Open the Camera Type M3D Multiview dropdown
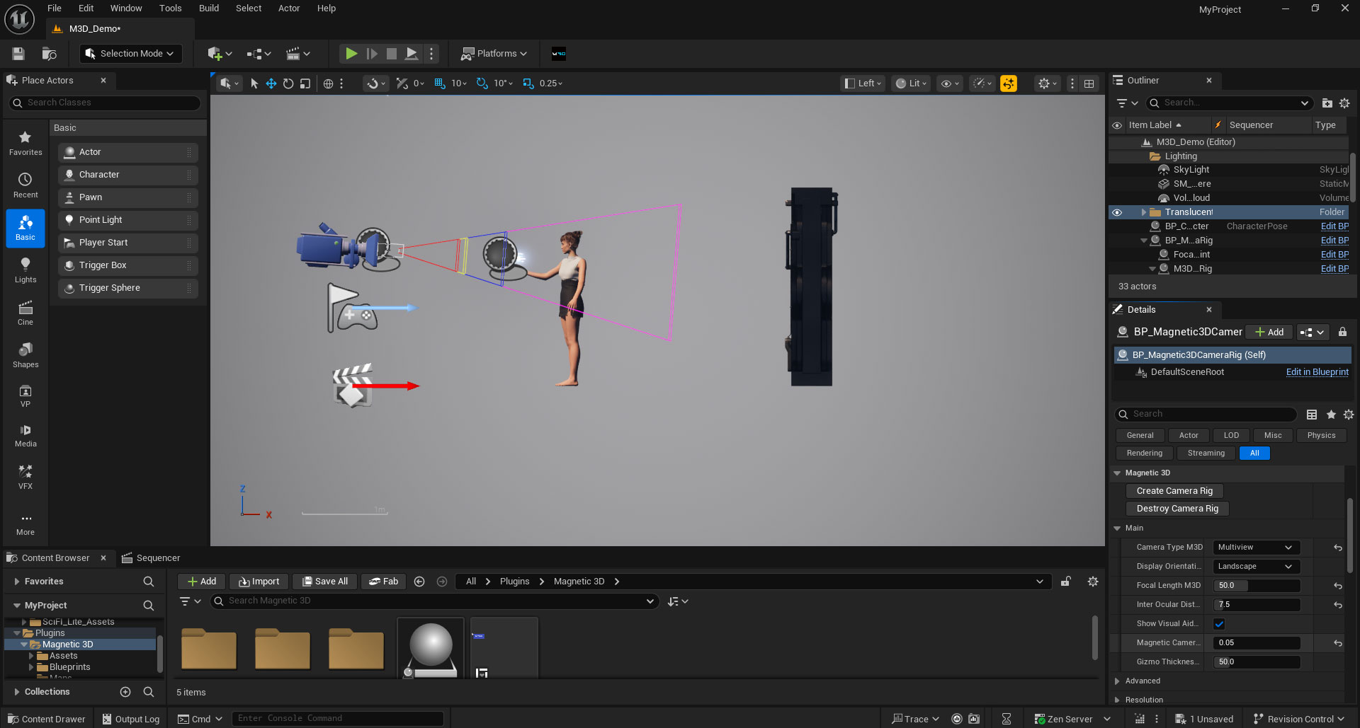 pos(1255,547)
